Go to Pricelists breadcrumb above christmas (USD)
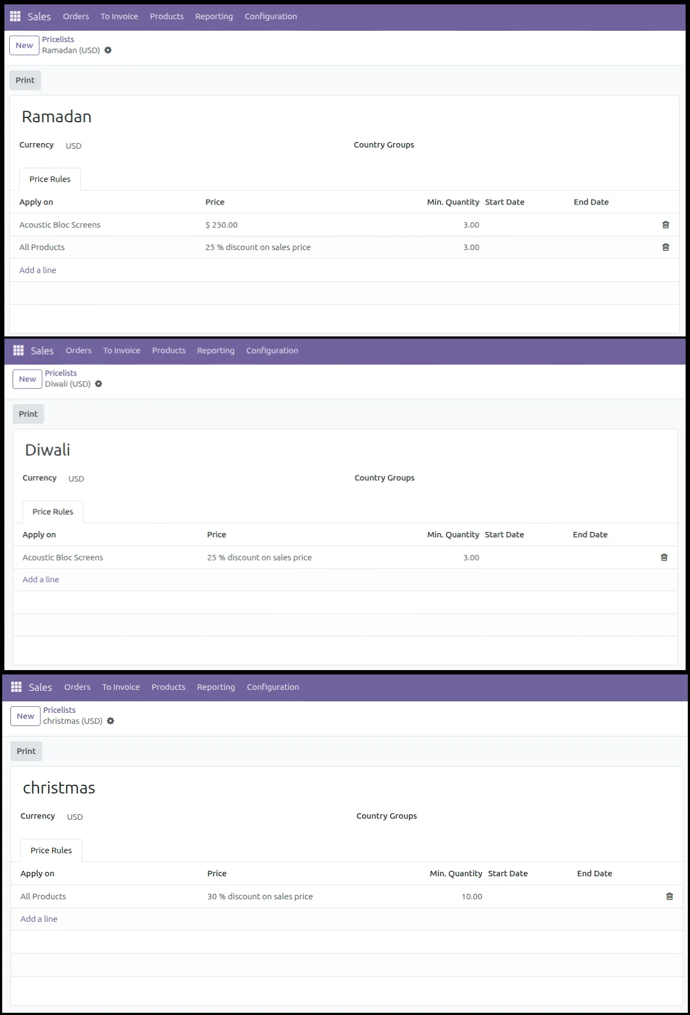The height and width of the screenshot is (1015, 690). (x=59, y=710)
